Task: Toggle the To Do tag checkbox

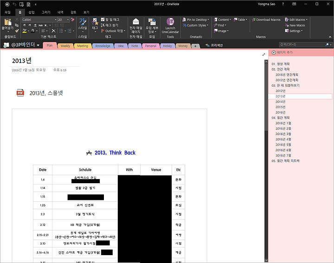Action: point(103,19)
